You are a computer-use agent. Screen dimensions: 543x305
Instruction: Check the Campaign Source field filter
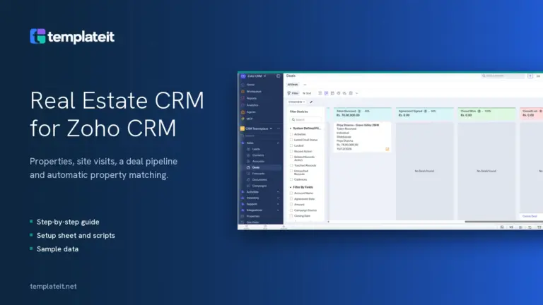click(x=291, y=210)
